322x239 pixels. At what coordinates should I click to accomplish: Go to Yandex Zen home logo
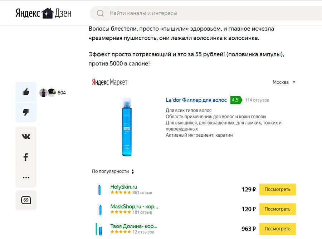pyautogui.click(x=43, y=13)
